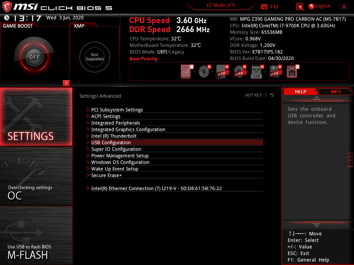
Task: Click the back arrow next to HOT KEY
Action: (x=272, y=95)
